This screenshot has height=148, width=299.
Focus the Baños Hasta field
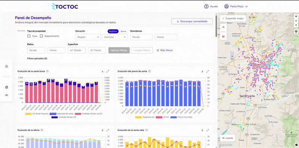(56, 50)
